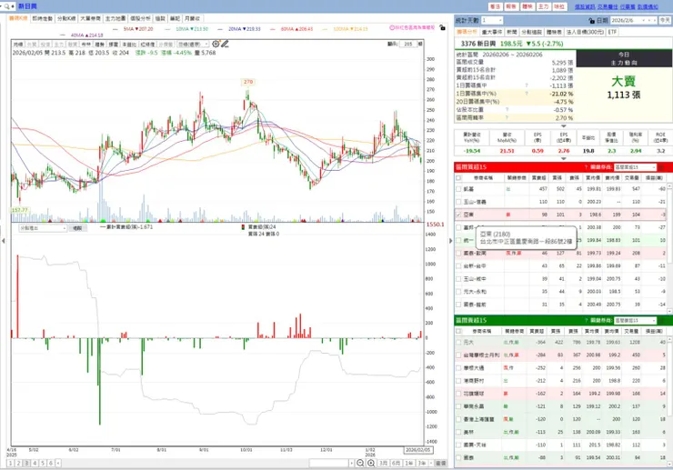Toggle the lock icon beside 日期
Image resolution: width=673 pixels, height=470 pixels.
pyautogui.click(x=592, y=21)
